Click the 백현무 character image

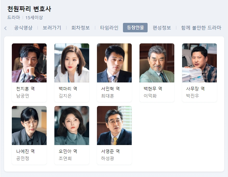[x=157, y=63]
